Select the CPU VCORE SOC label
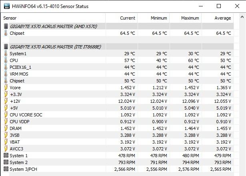Screen dimensions: 246x176 [26, 115]
